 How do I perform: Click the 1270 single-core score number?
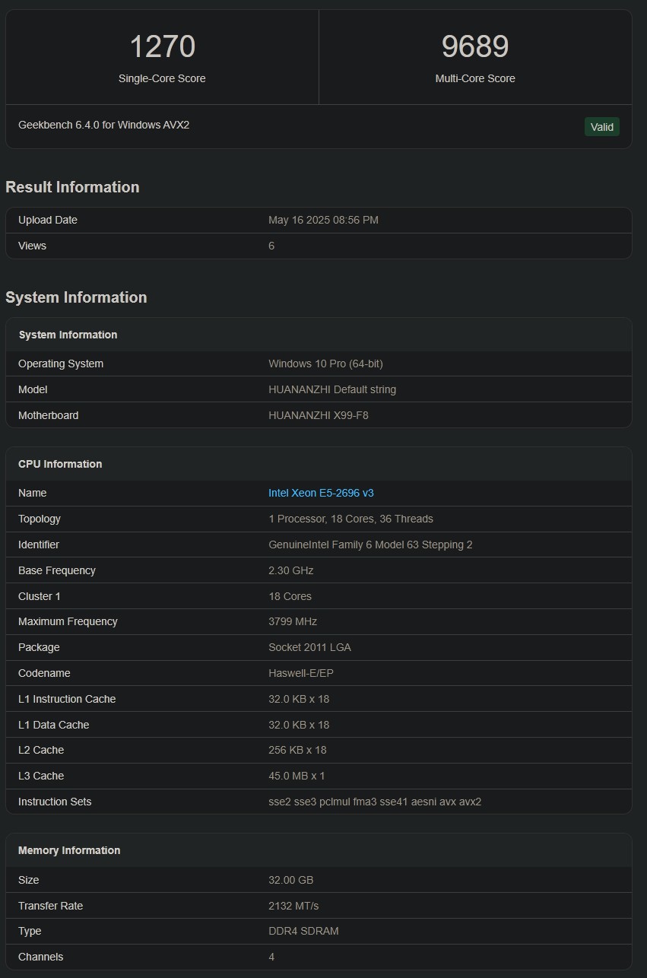pos(162,46)
